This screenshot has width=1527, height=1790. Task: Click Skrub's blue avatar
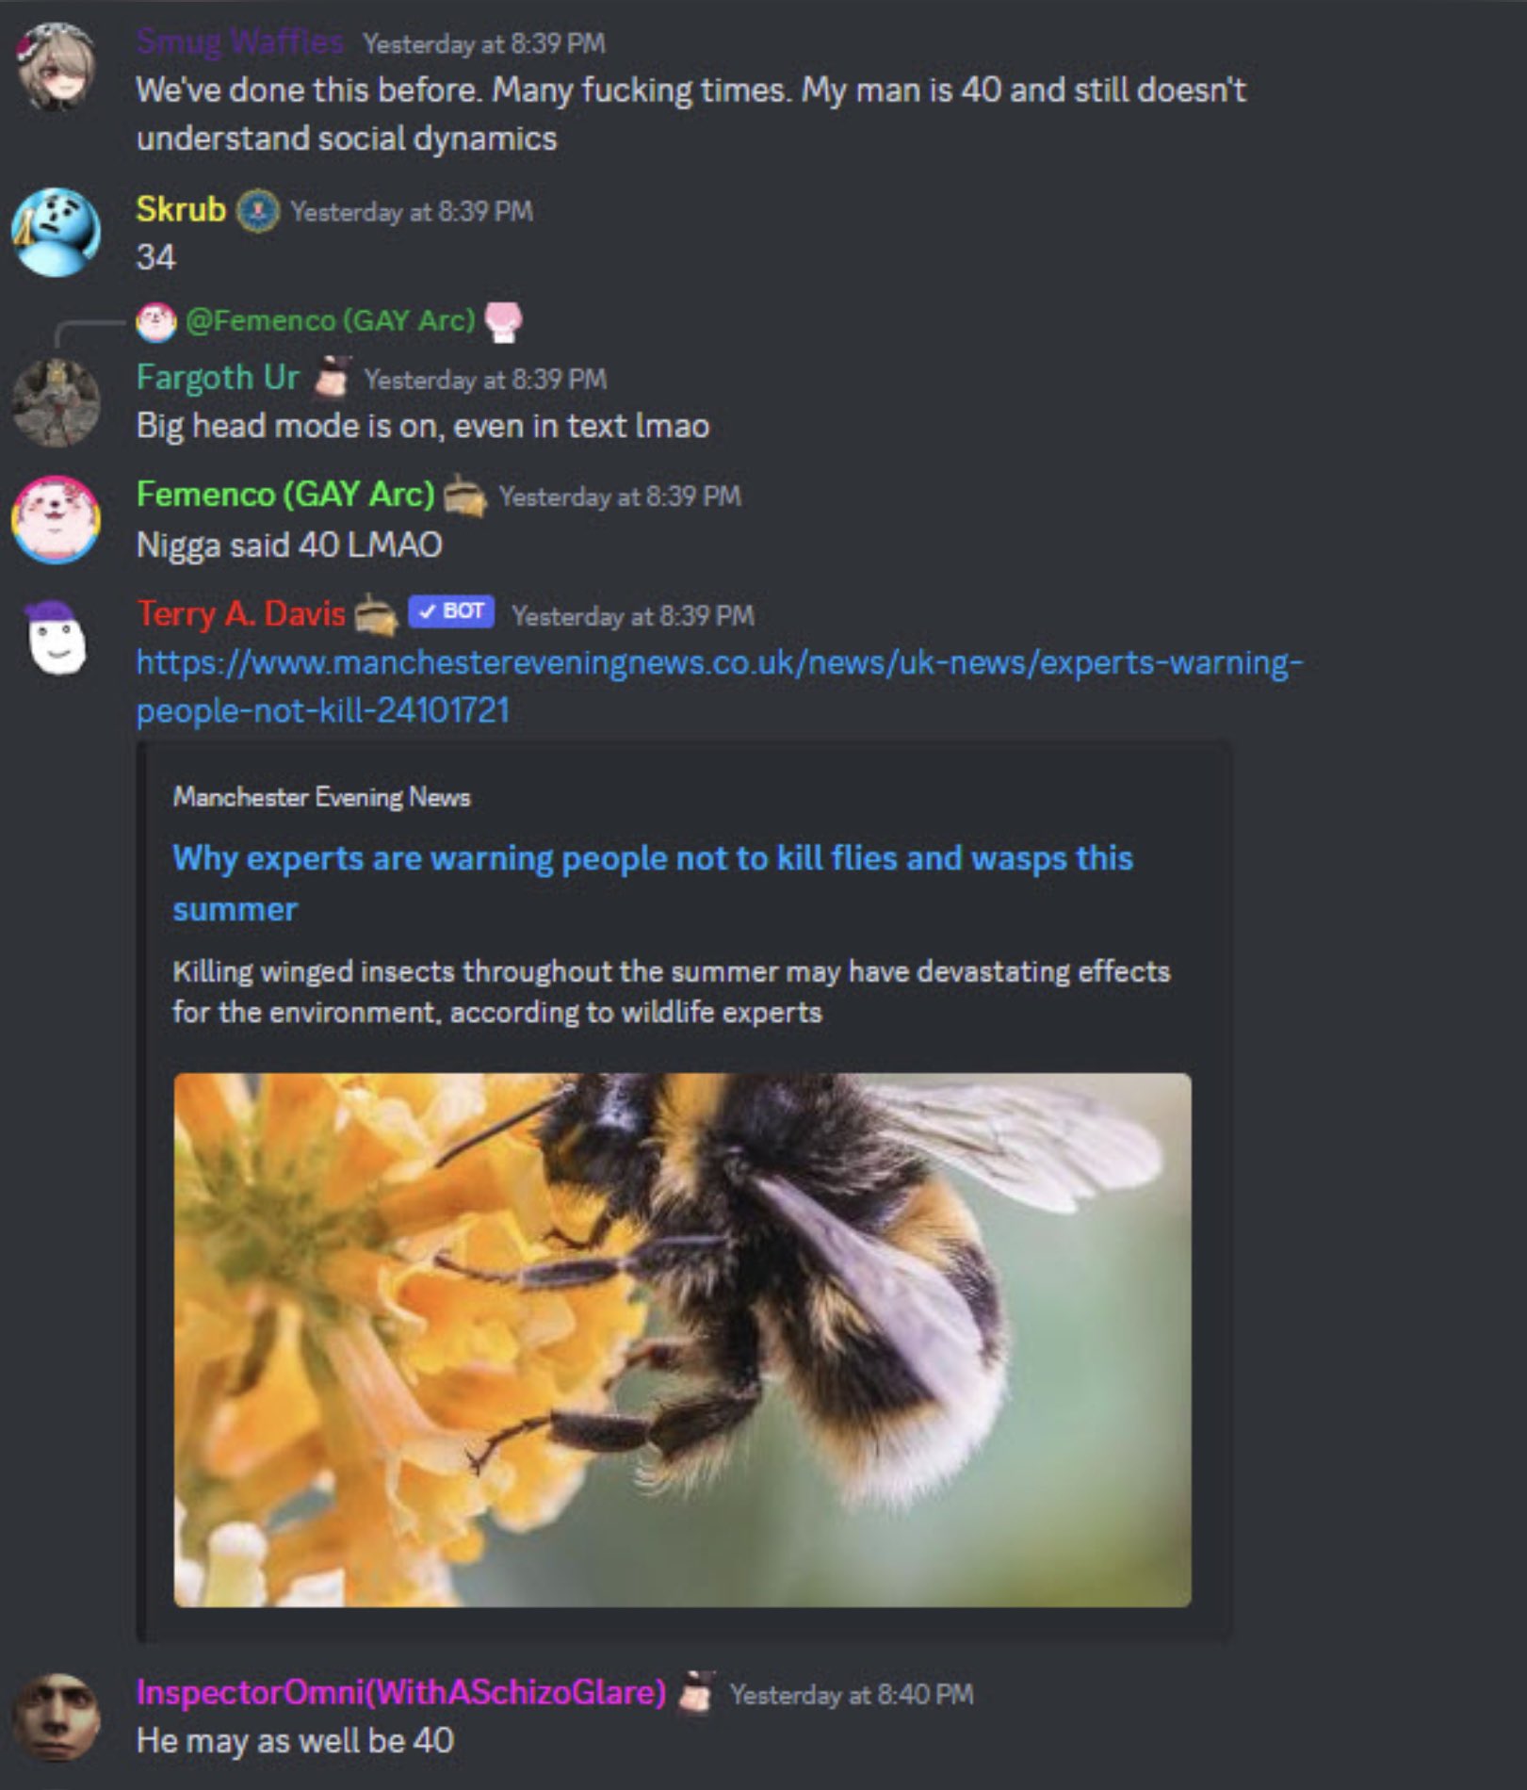coord(56,232)
